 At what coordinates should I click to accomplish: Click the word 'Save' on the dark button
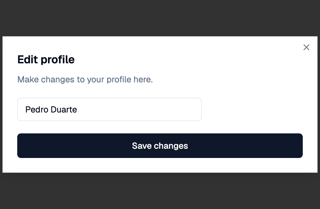pos(142,146)
